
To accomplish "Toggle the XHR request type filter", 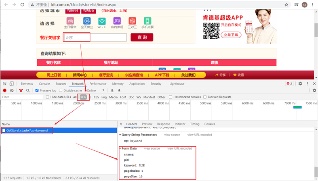I will coord(83,97).
